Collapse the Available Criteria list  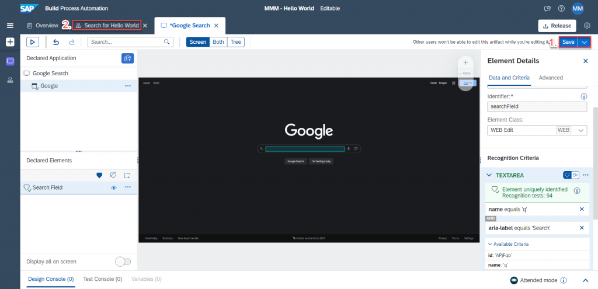coord(490,244)
